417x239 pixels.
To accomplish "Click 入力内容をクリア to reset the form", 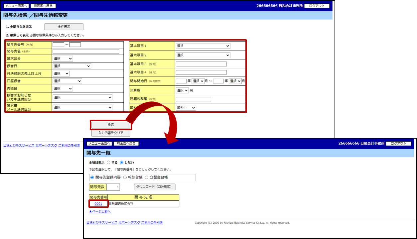I will (x=111, y=133).
